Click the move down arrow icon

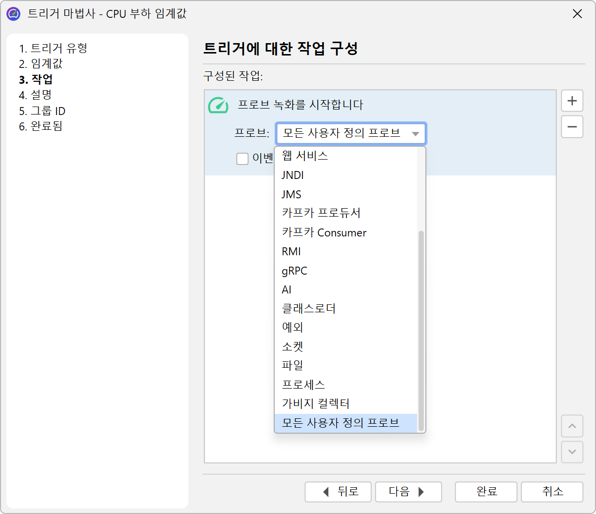[572, 452]
